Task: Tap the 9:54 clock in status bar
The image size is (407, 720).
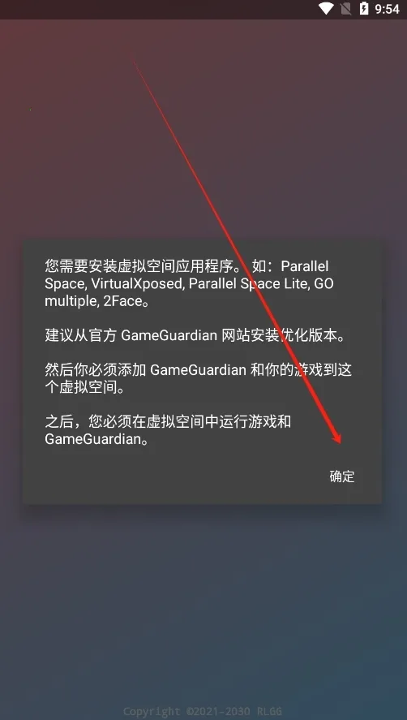Action: (388, 9)
